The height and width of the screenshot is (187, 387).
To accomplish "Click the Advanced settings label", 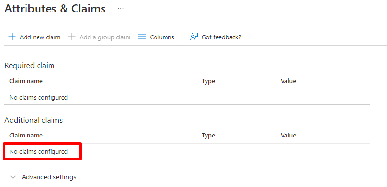I will pos(49,177).
